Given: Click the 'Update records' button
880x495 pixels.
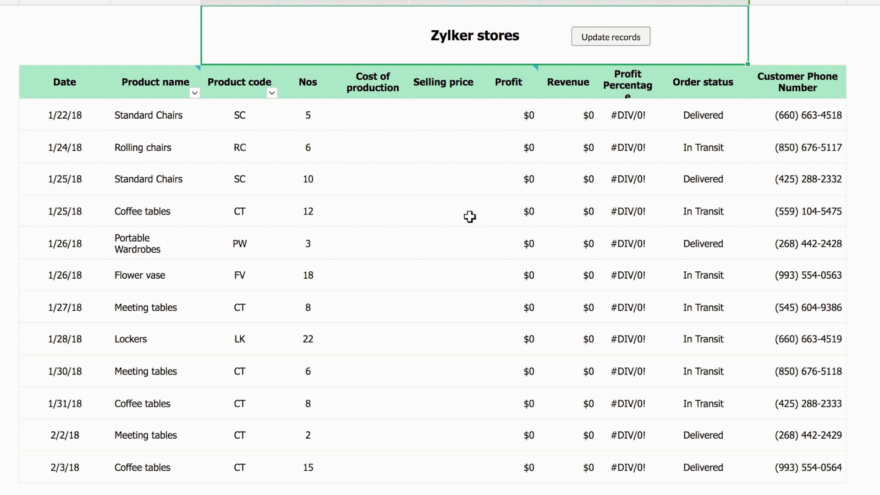Looking at the screenshot, I should [611, 37].
